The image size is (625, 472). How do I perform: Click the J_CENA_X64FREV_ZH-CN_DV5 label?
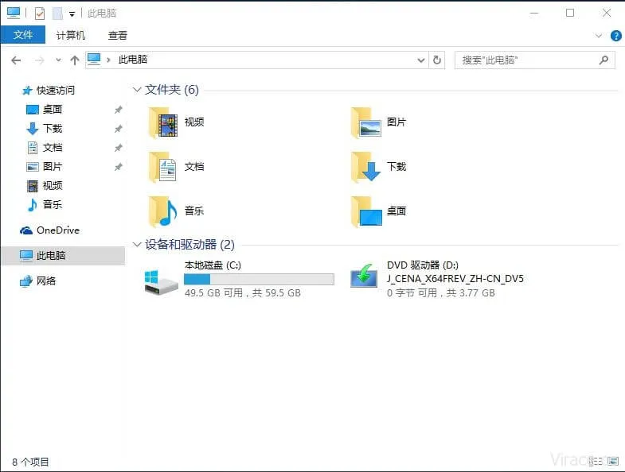(x=455, y=279)
